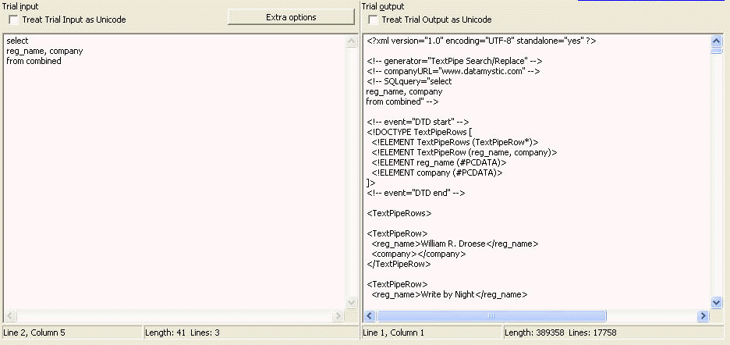Place cursor on 'from combined' input line
The height and width of the screenshot is (345, 730).
34,62
